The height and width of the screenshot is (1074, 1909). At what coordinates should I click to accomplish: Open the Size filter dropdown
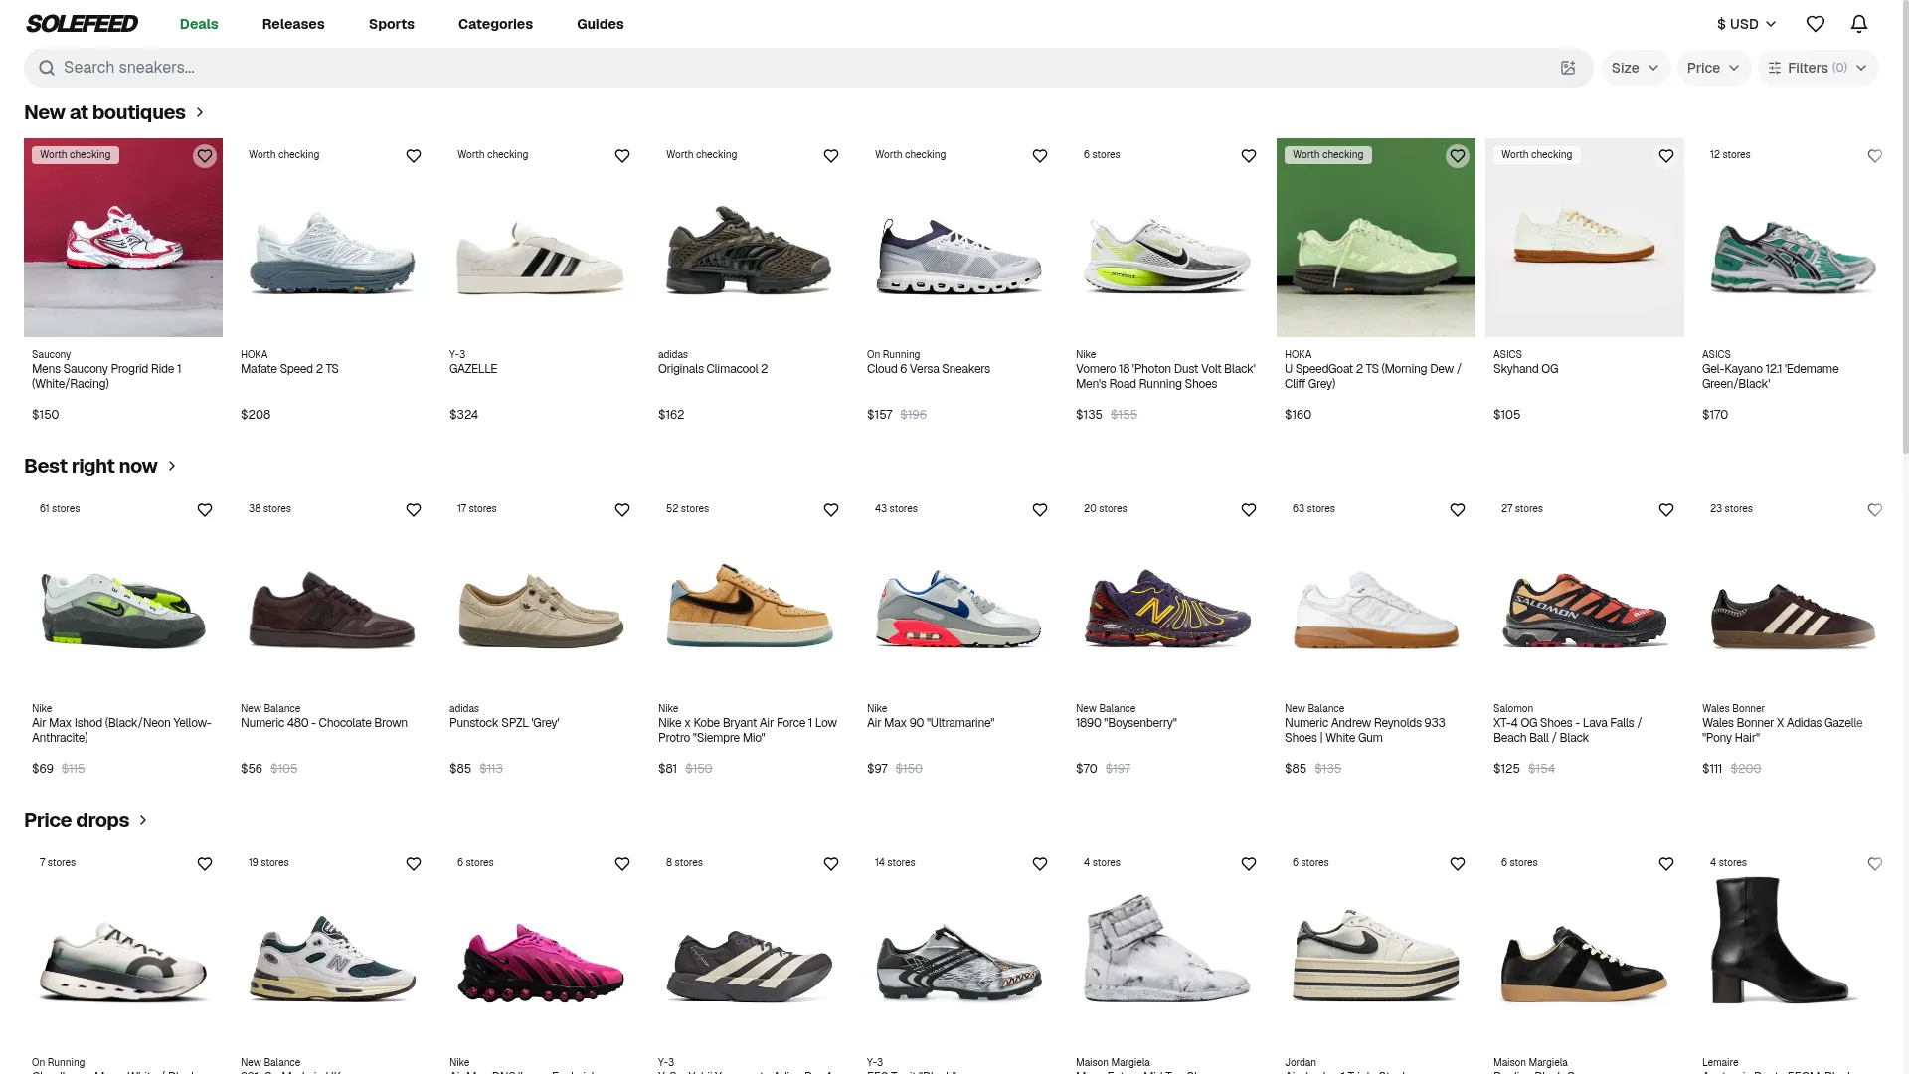click(x=1636, y=68)
